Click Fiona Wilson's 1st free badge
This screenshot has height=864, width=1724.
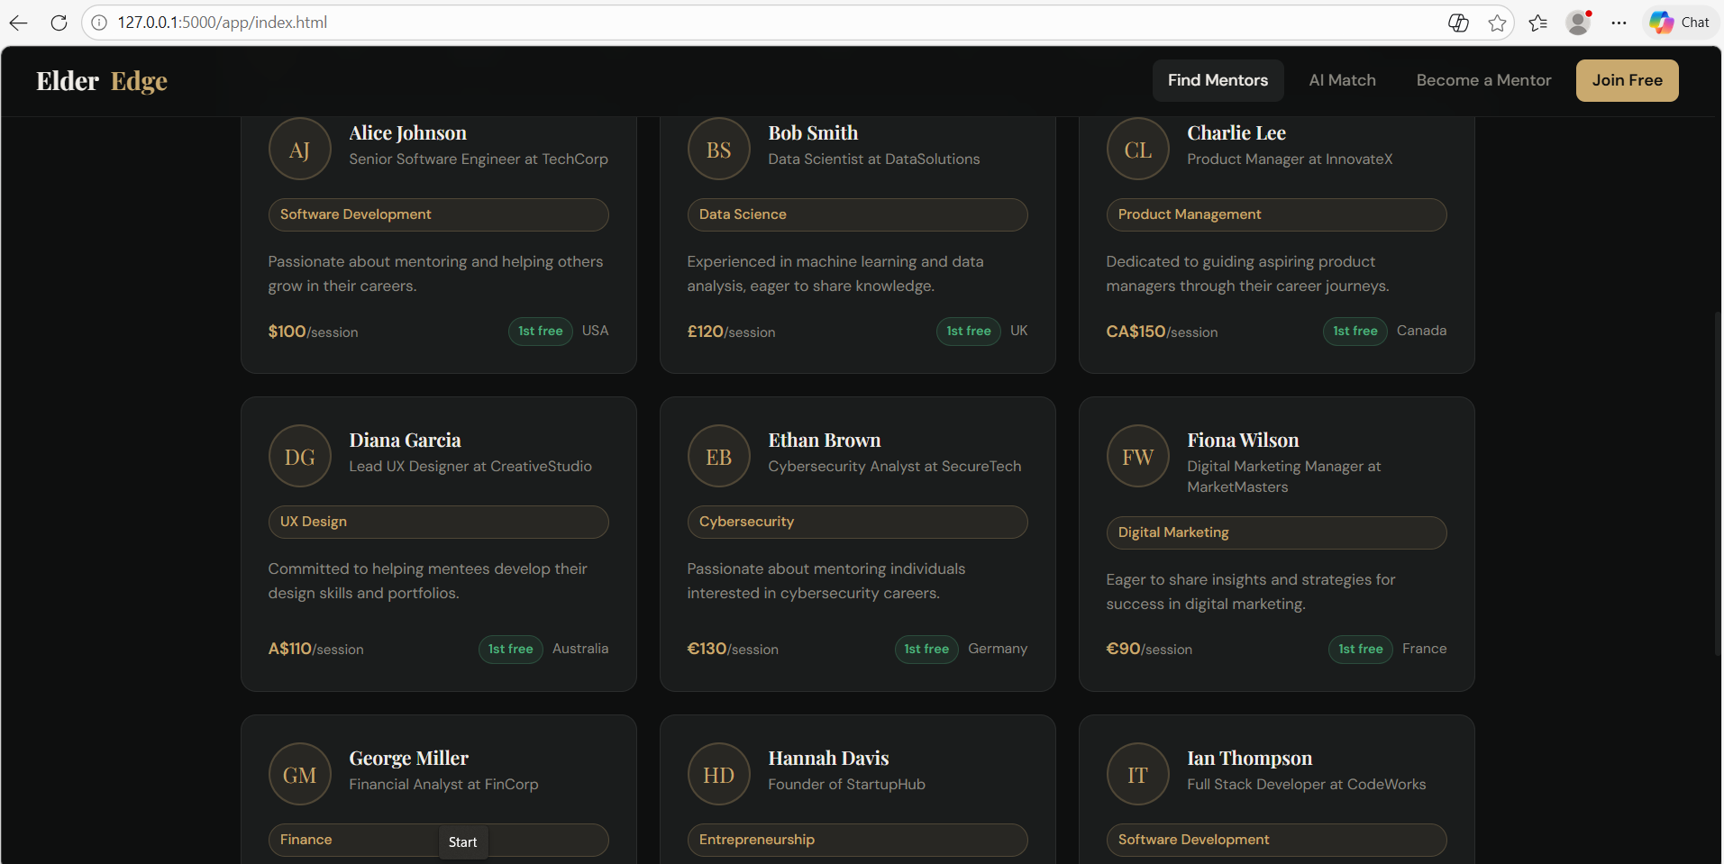click(1360, 650)
